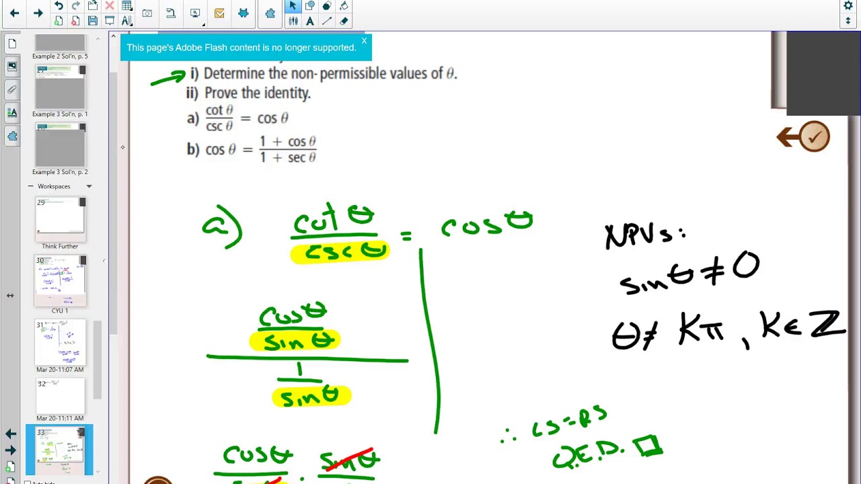Open the menu arrow on Example 3 Sol'n p. 1 thumbnail
Image resolution: width=861 pixels, height=484 pixels.
coord(82,70)
